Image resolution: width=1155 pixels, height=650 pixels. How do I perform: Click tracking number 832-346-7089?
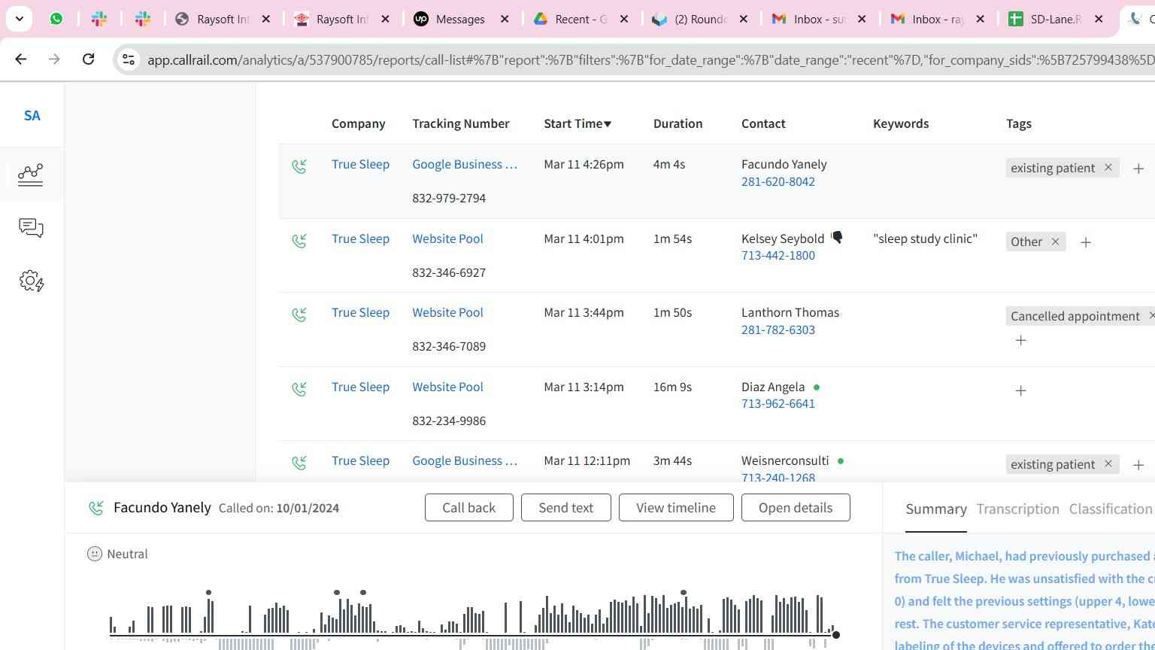(449, 347)
